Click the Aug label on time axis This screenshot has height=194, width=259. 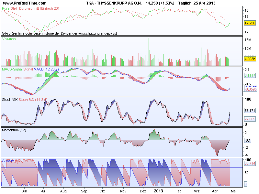[x=63, y=191]
